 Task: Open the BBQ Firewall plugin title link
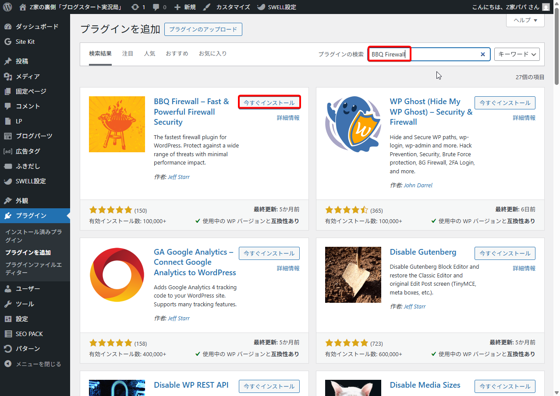point(191,112)
